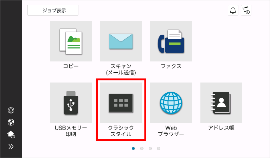The image size is (270, 158).
Task: Open the device information icon
Action: click(246, 11)
